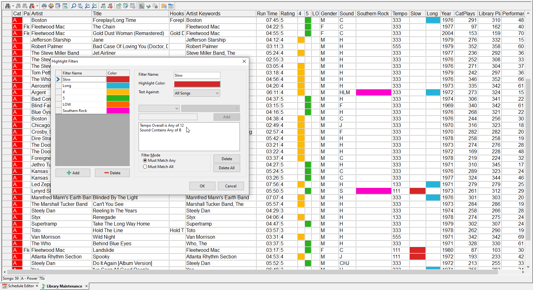
Task: Click OK in Highlight Filters dialog
Action: click(x=202, y=186)
